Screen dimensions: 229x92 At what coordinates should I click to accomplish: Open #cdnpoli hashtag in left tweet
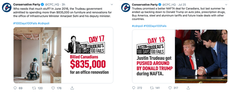[43, 24]
